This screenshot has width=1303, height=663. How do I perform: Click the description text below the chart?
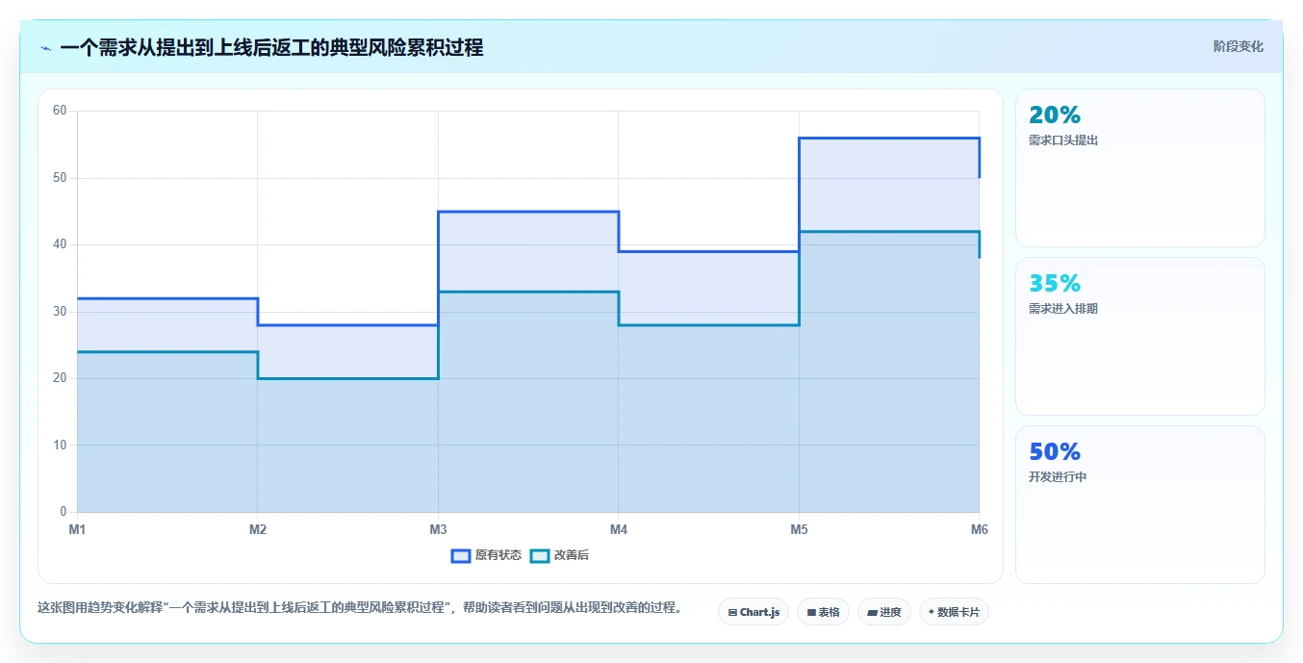point(359,607)
